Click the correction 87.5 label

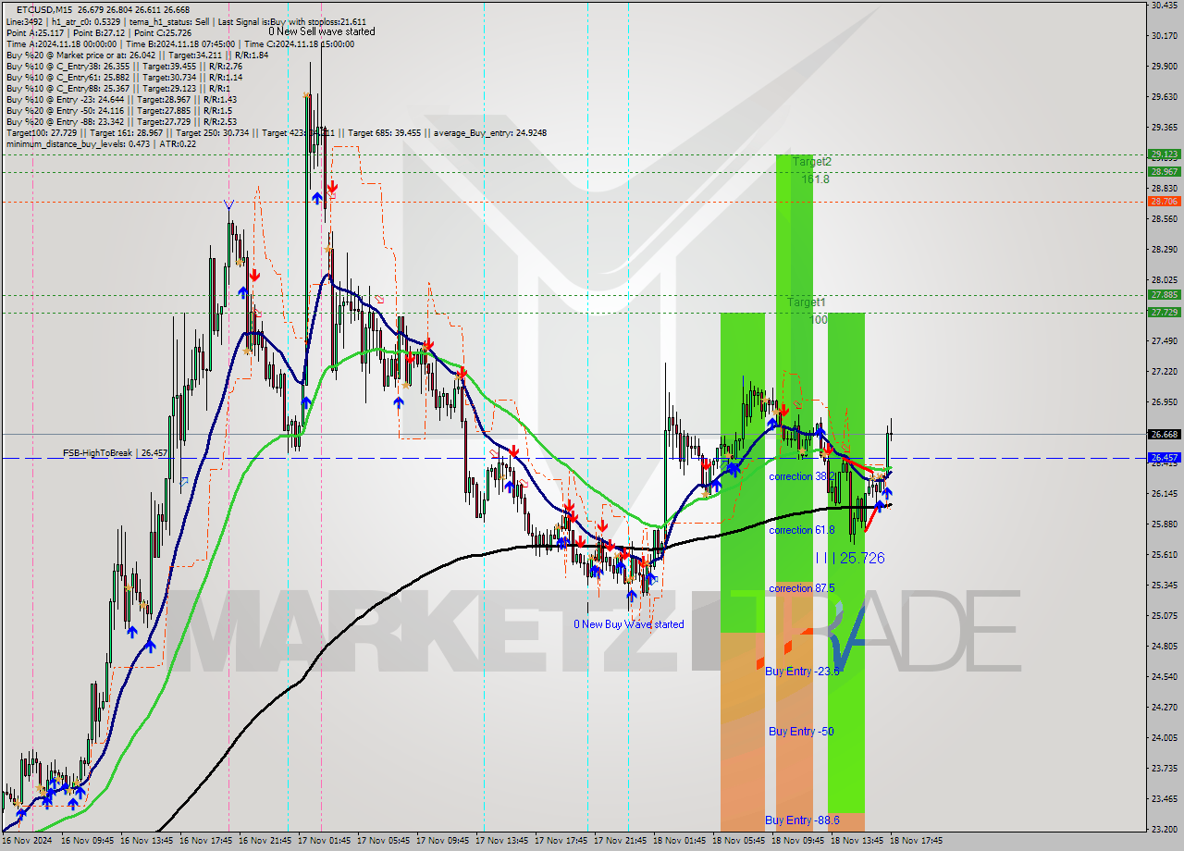tap(802, 588)
